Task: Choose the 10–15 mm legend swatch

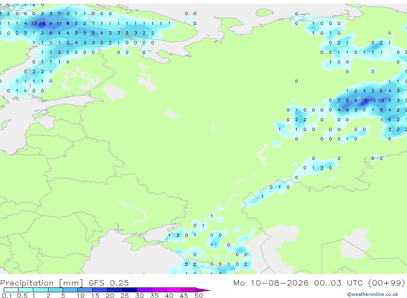Action: click(x=85, y=290)
